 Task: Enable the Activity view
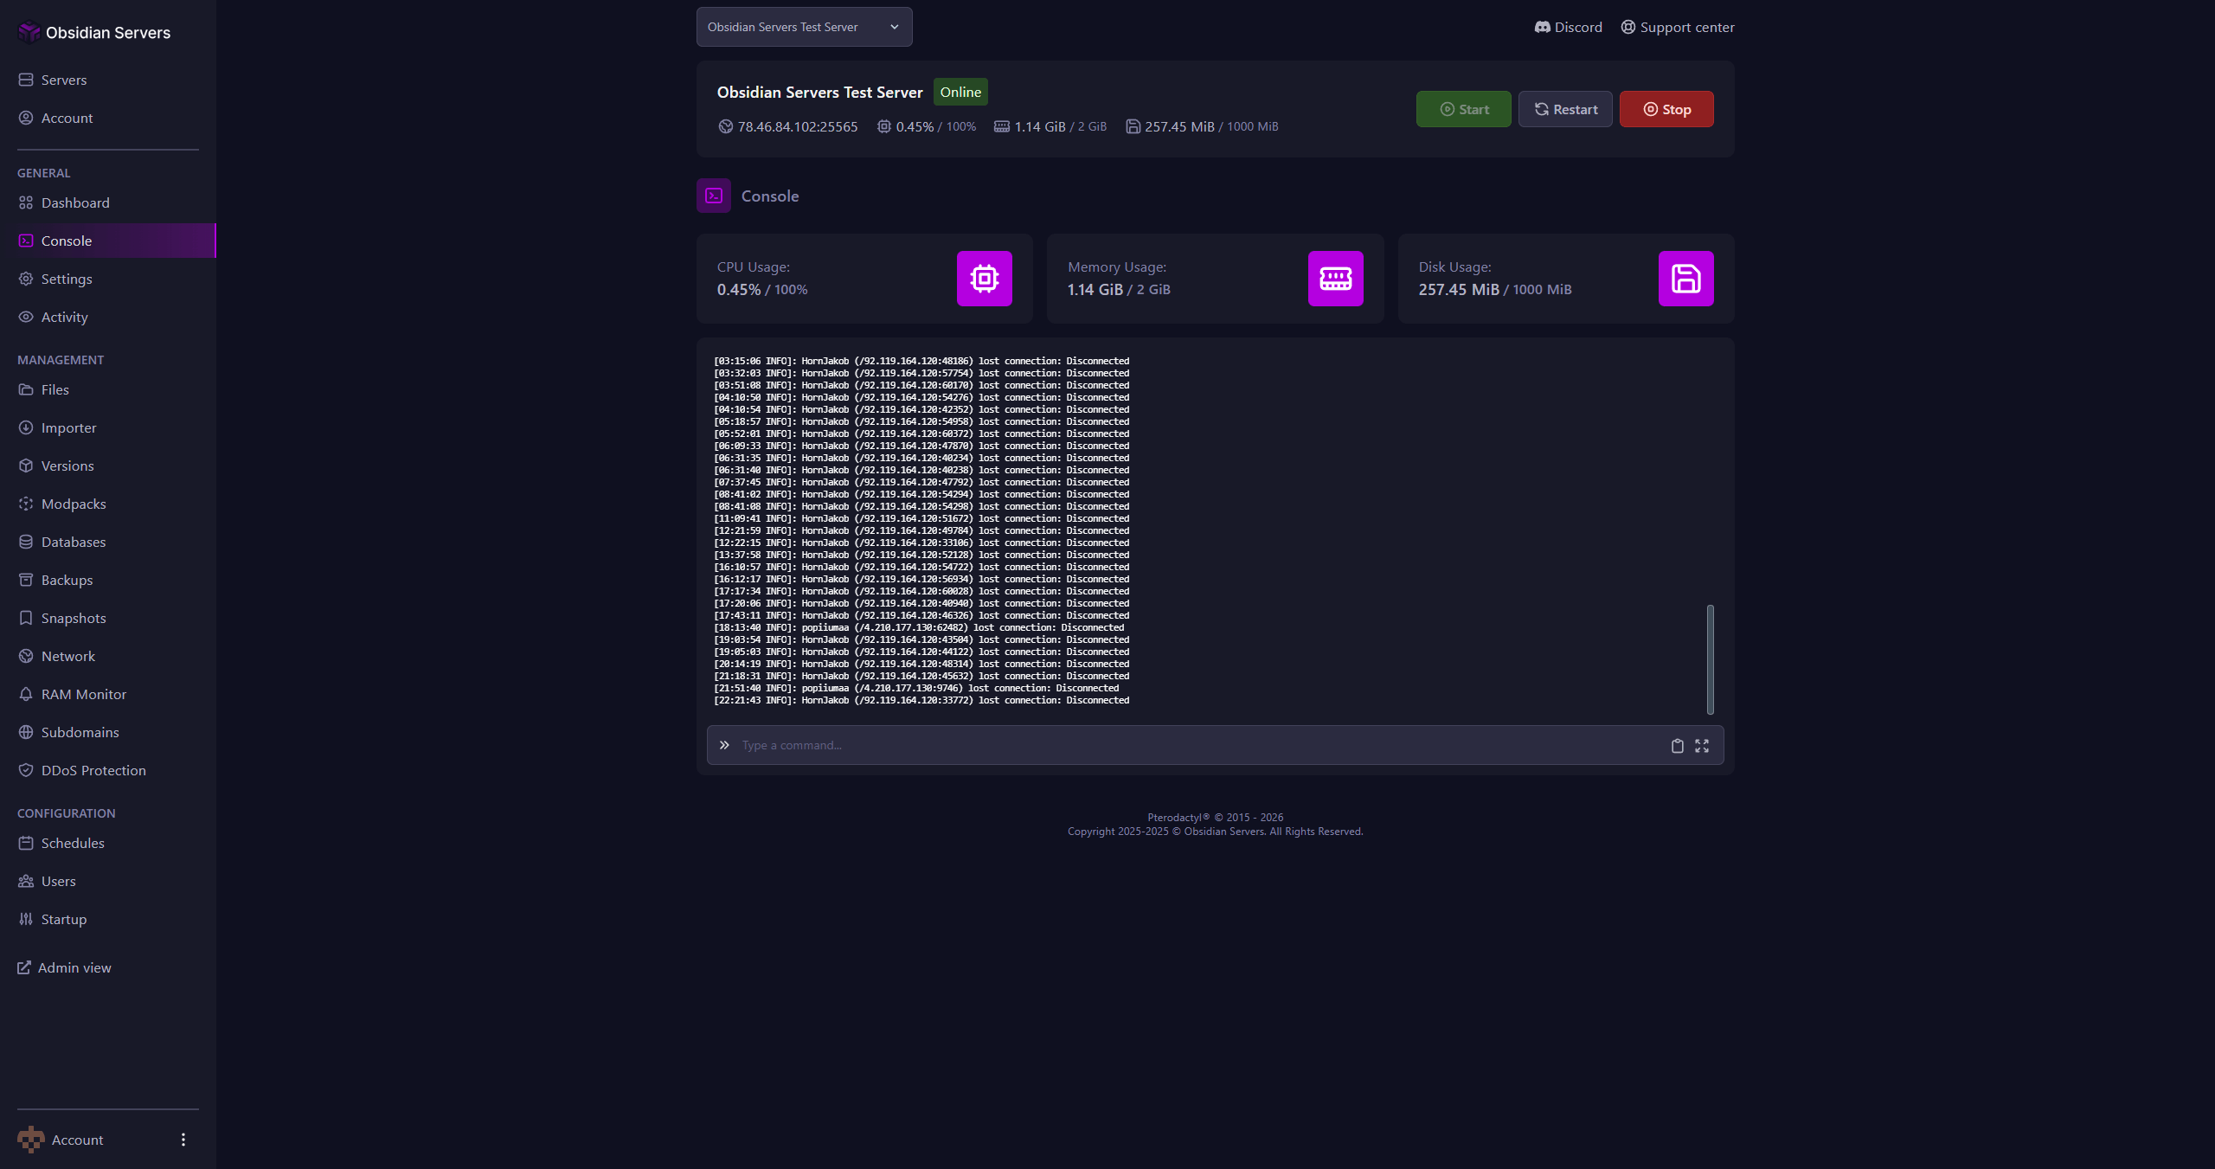[63, 317]
